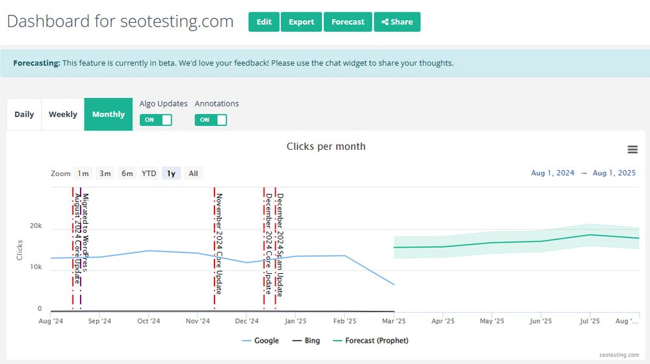Toggle the Algo Updates switch
This screenshot has height=364, width=650.
(155, 120)
